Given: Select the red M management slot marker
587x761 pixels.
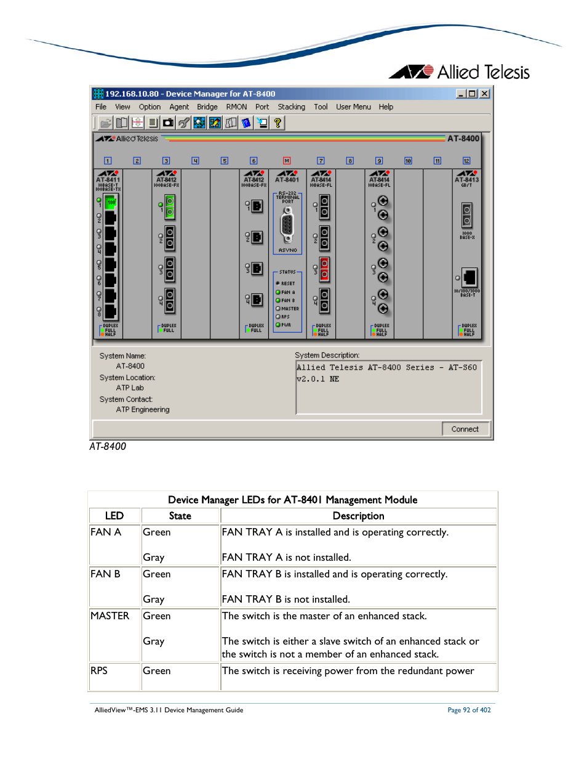Looking at the screenshot, I should click(286, 161).
